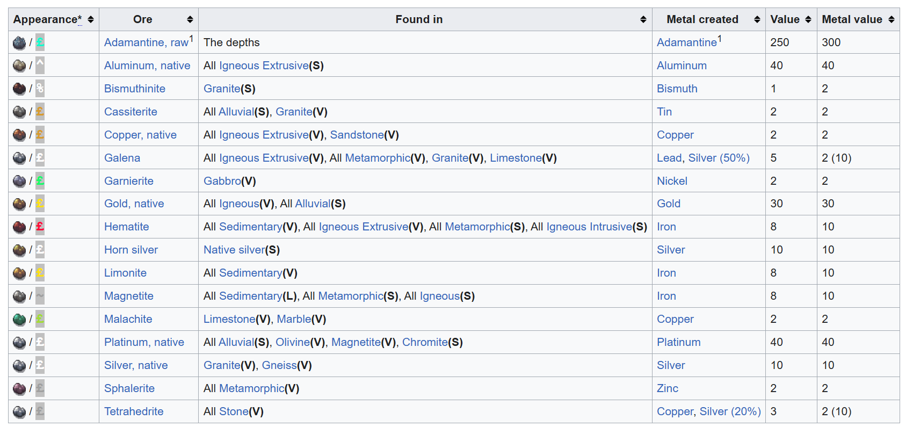Click the Tetrahedrite ore sprite image

click(x=19, y=411)
